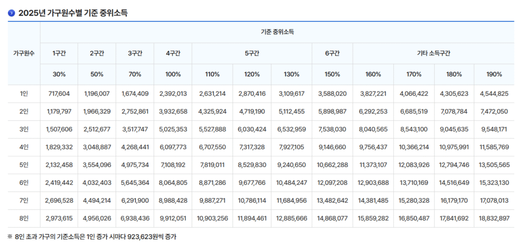Select the '1인' row label
Viewport: 519px width, 245px height.
tap(24, 94)
